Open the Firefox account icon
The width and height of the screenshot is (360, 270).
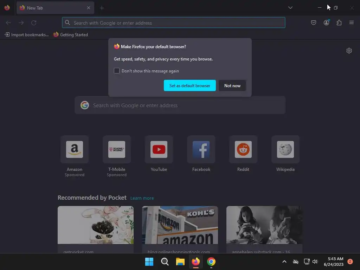point(326,22)
